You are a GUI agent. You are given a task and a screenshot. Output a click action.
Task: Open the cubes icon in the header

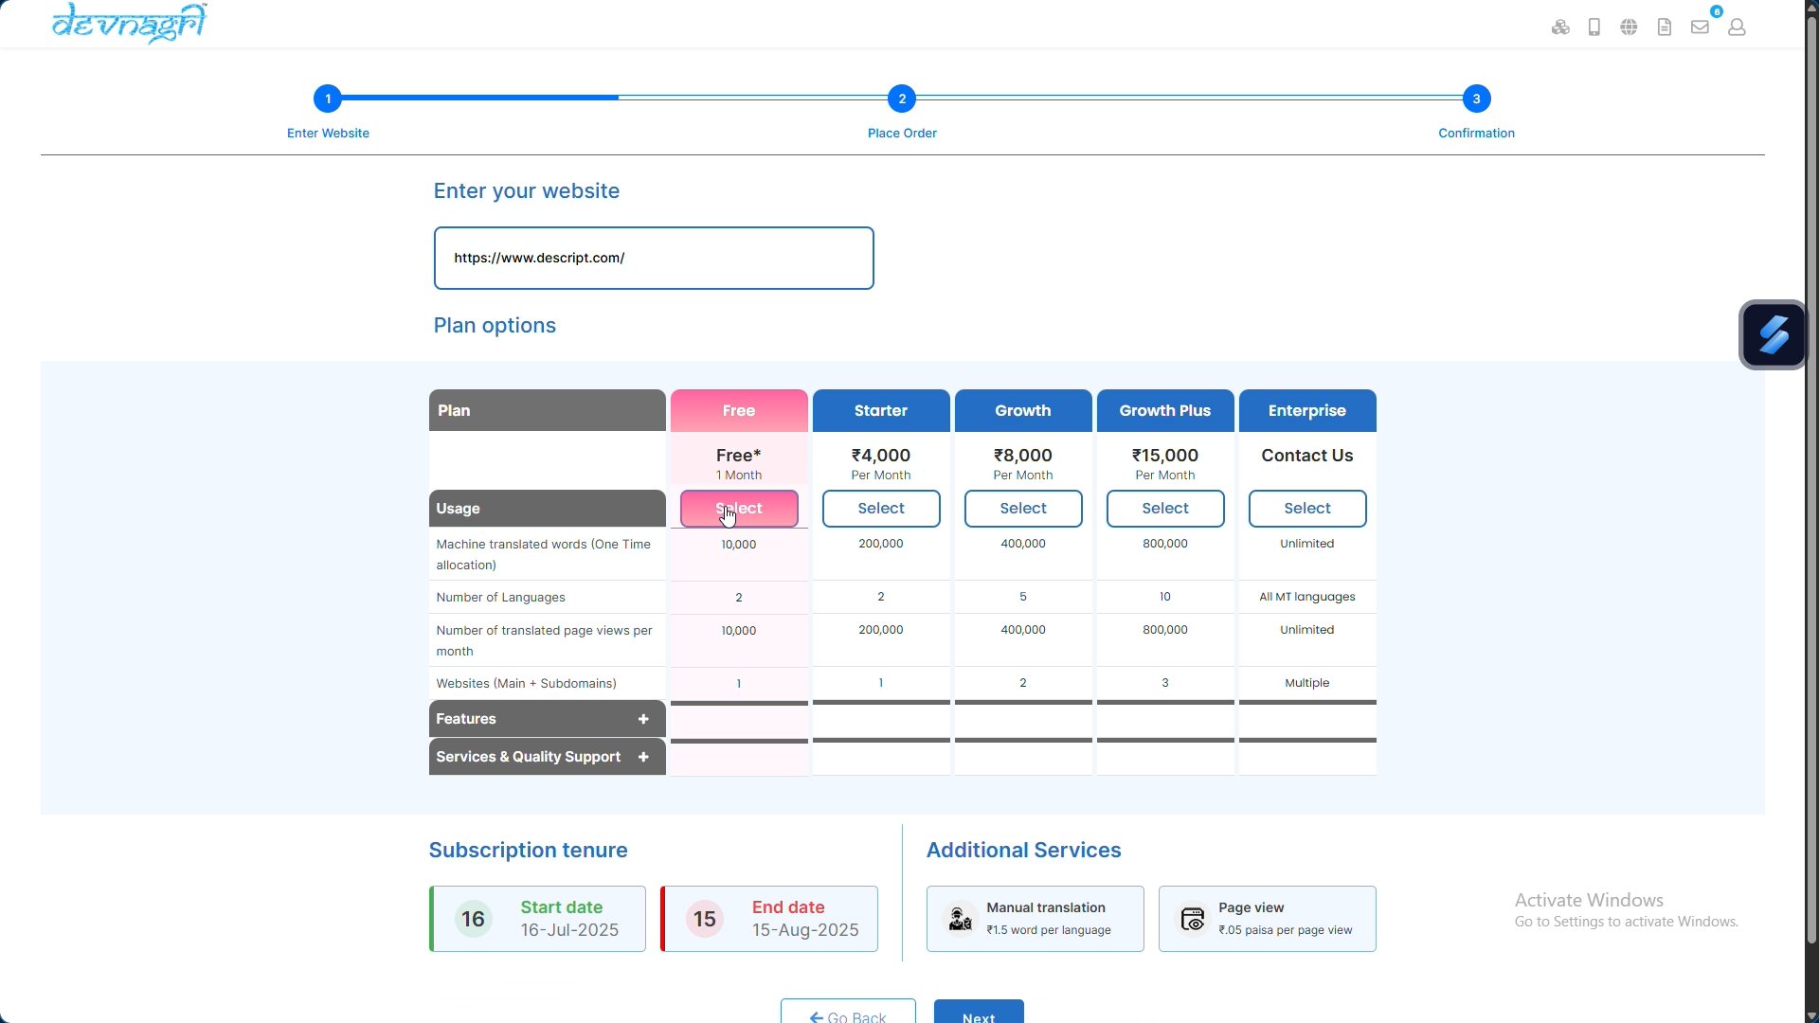(1560, 27)
